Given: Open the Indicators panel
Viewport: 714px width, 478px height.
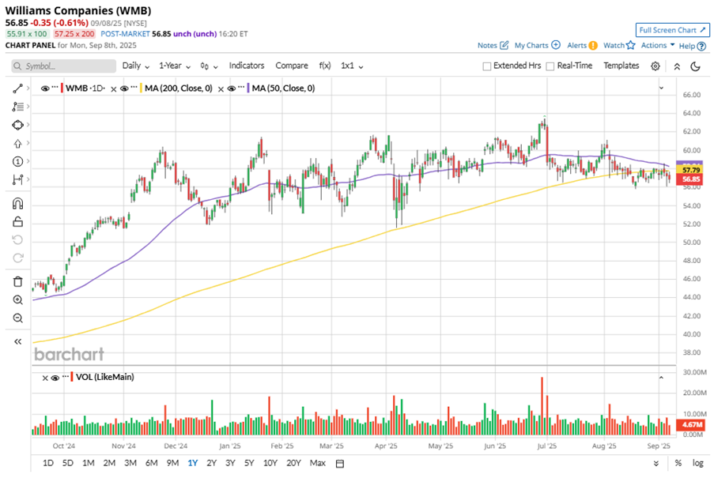Looking at the screenshot, I should [x=247, y=66].
